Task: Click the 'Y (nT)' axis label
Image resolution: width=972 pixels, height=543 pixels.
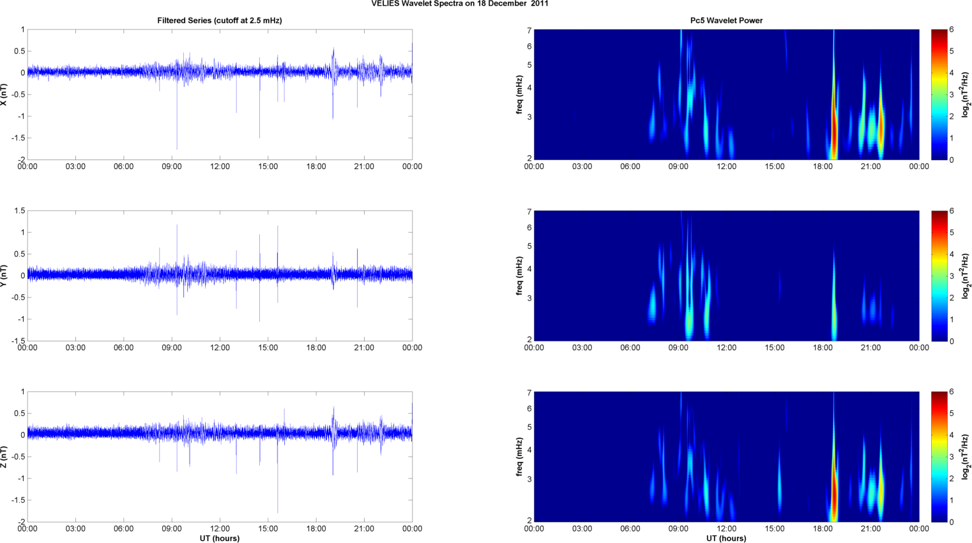Action: (4, 276)
